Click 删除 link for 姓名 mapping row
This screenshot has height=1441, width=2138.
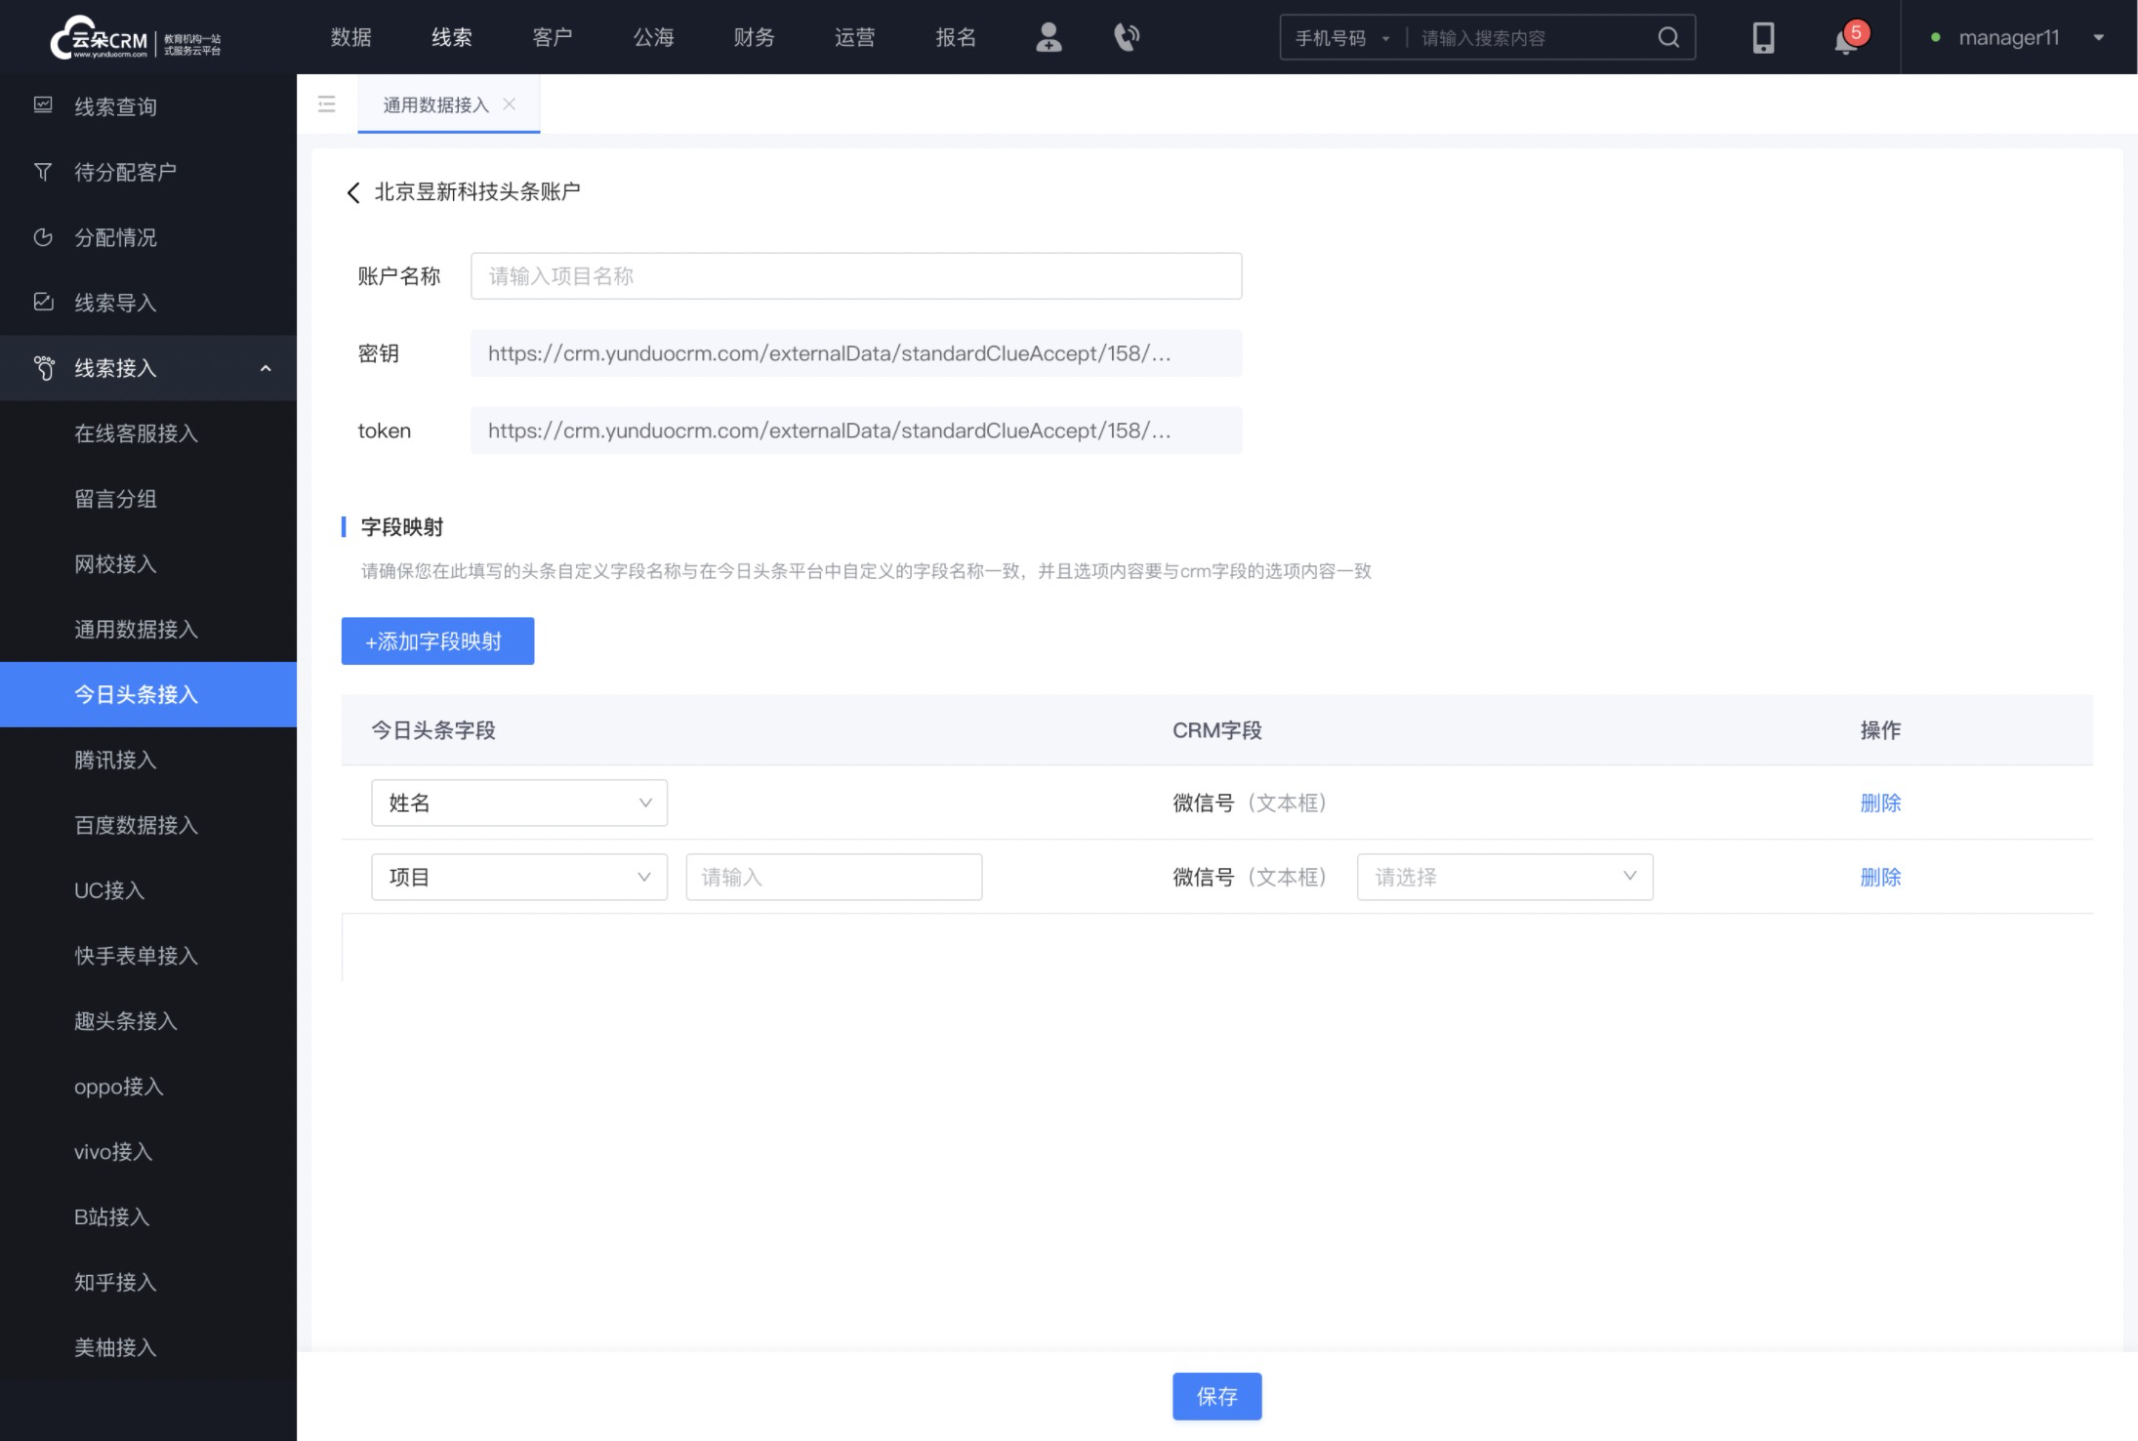(1881, 801)
